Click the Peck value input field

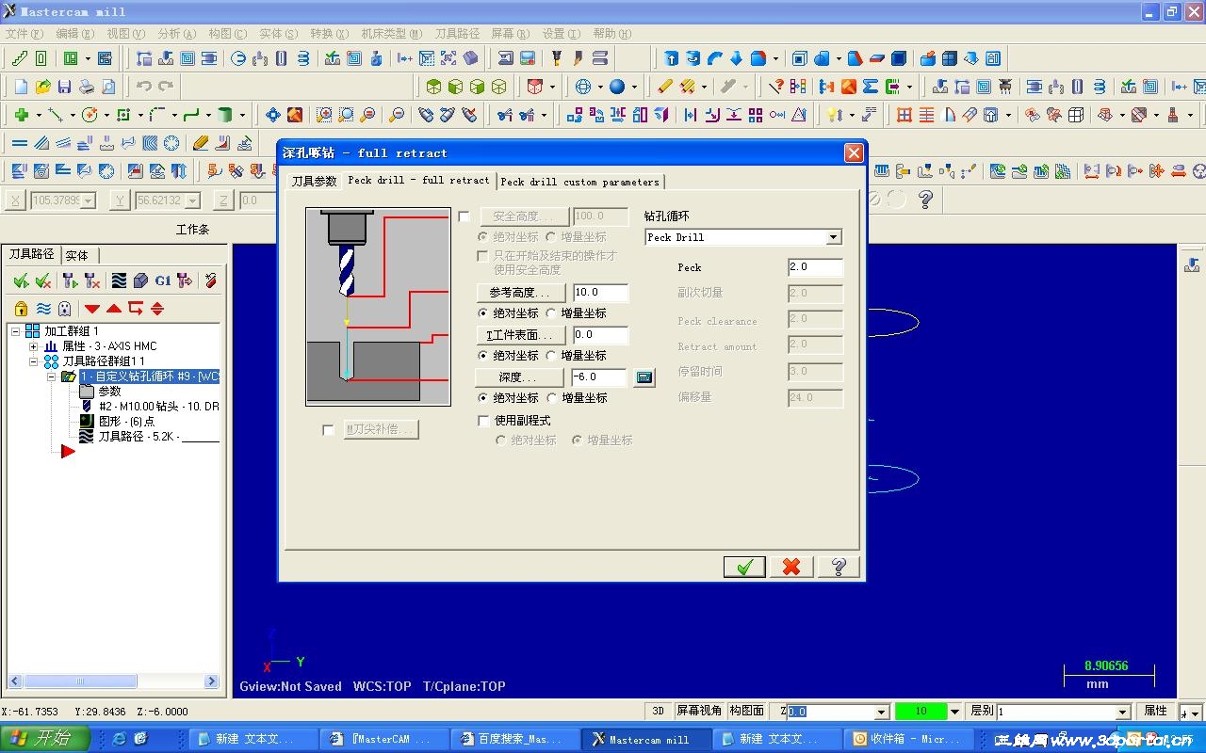click(815, 267)
